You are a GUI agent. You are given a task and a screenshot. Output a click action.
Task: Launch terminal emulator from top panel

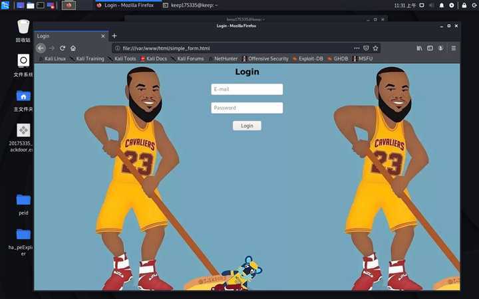[x=41, y=5]
